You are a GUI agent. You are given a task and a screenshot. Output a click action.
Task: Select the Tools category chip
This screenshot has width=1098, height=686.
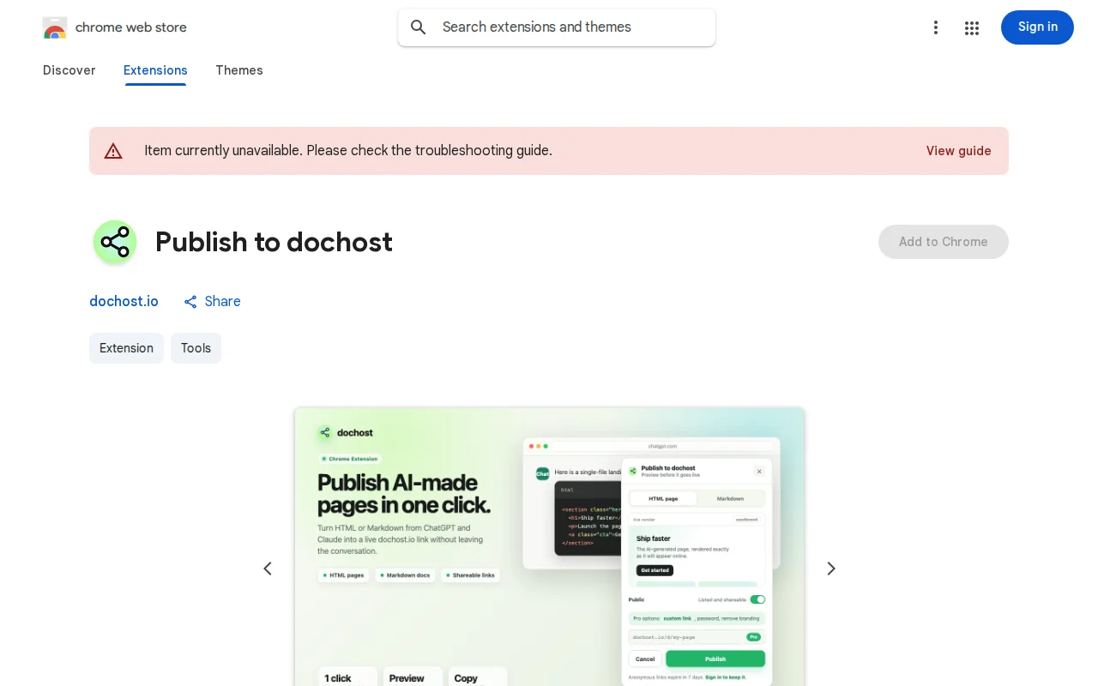tap(196, 348)
